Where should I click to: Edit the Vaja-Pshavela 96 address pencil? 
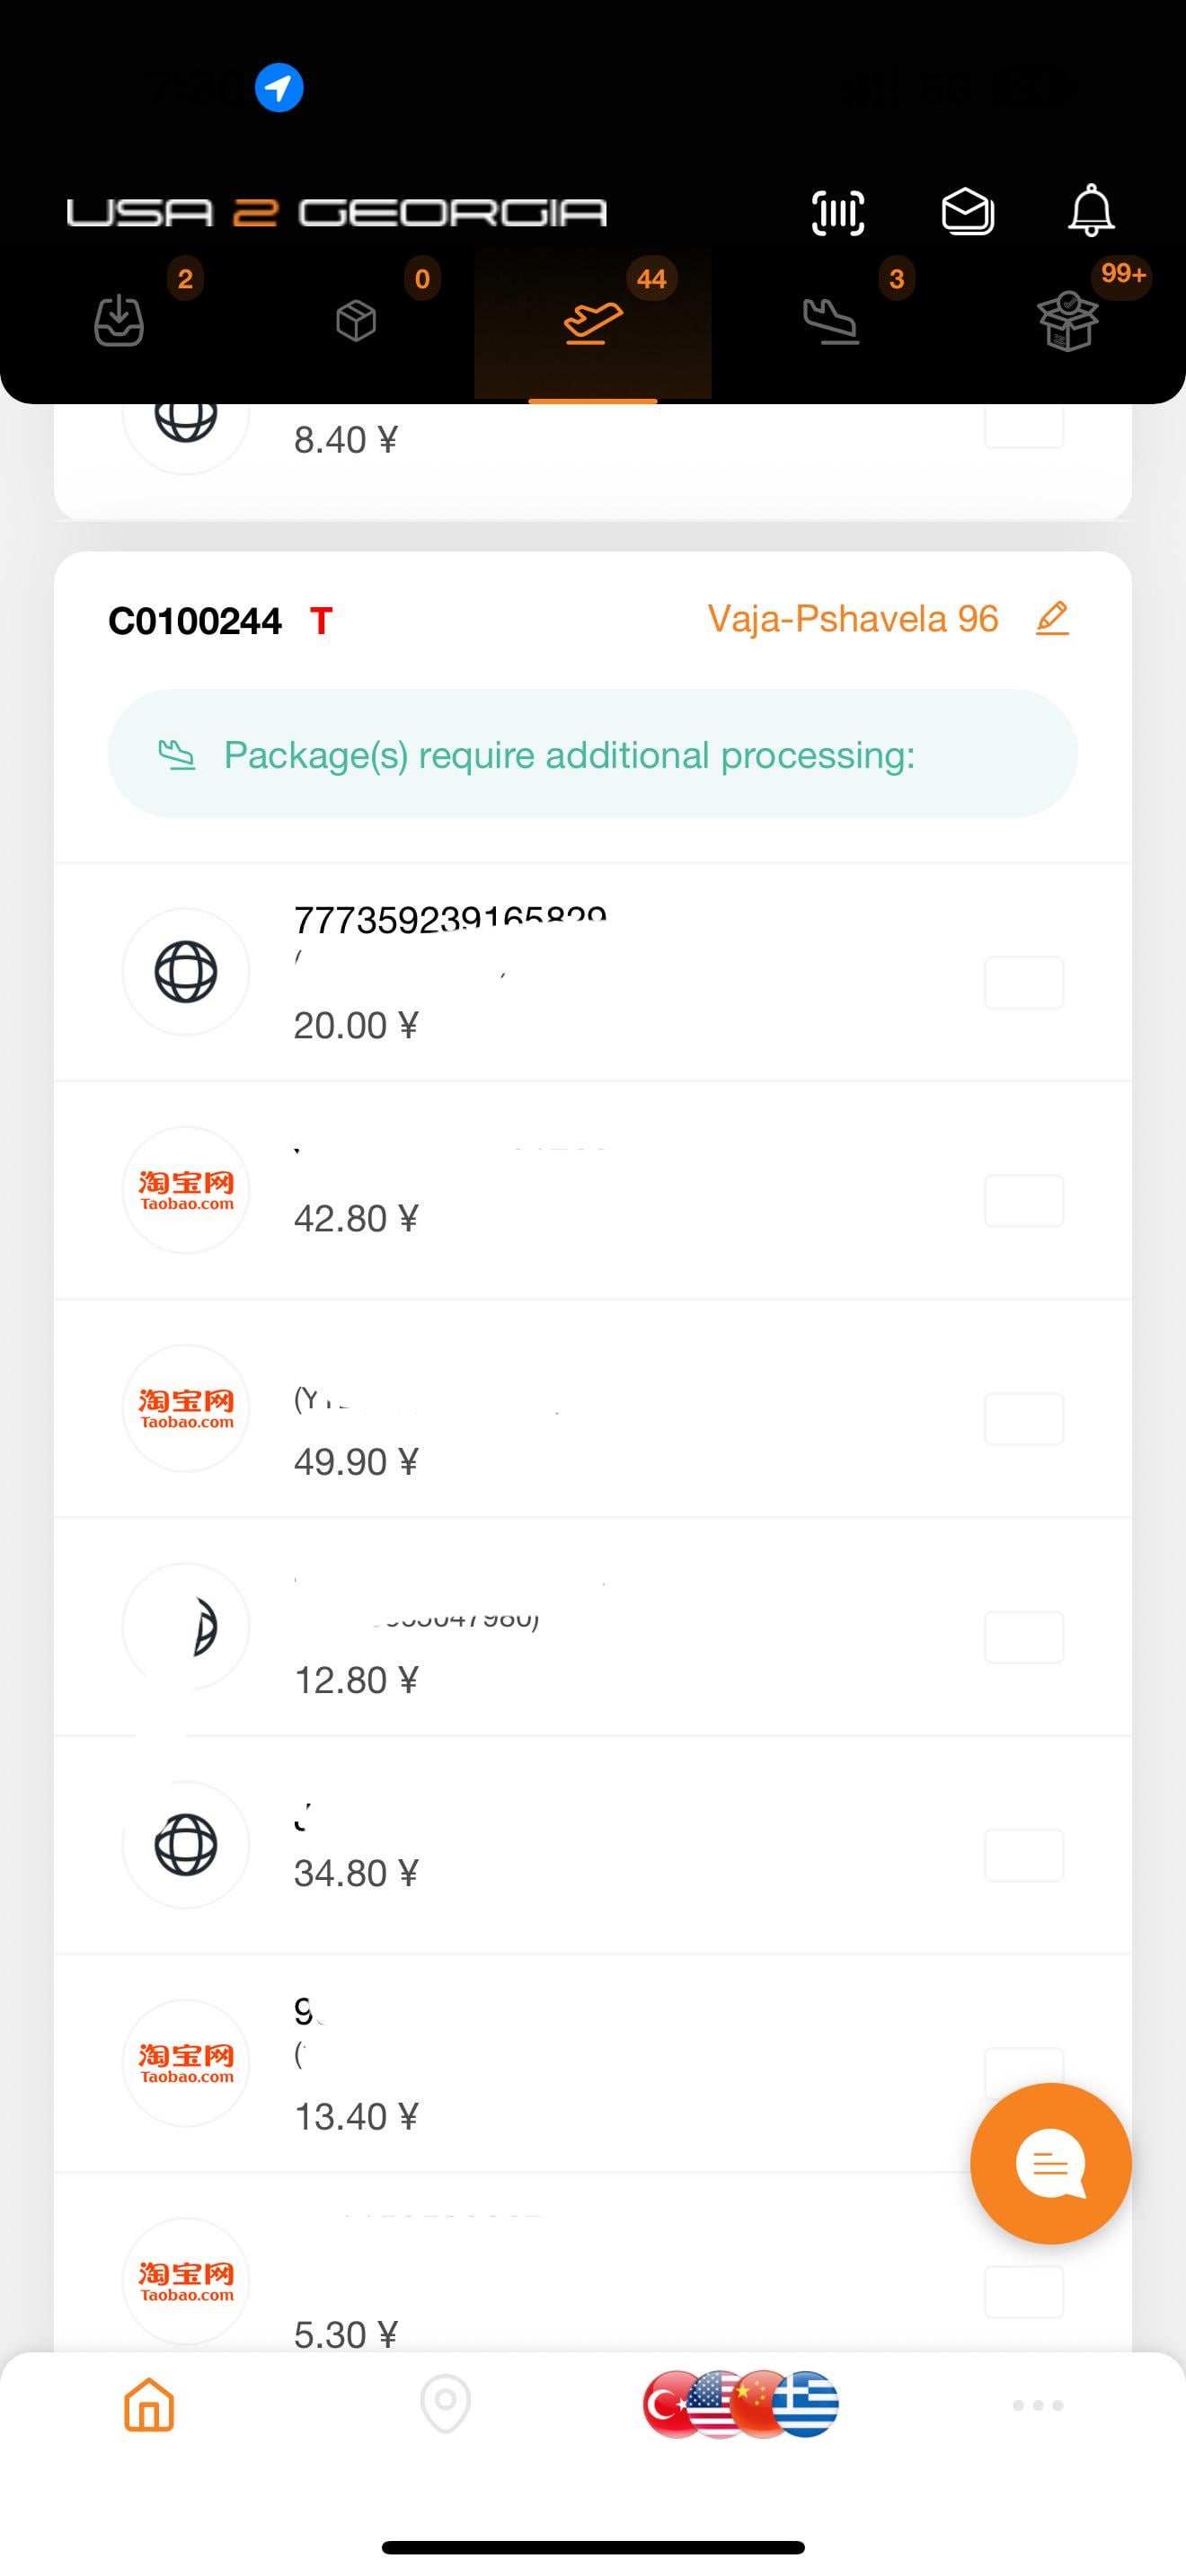click(1052, 618)
